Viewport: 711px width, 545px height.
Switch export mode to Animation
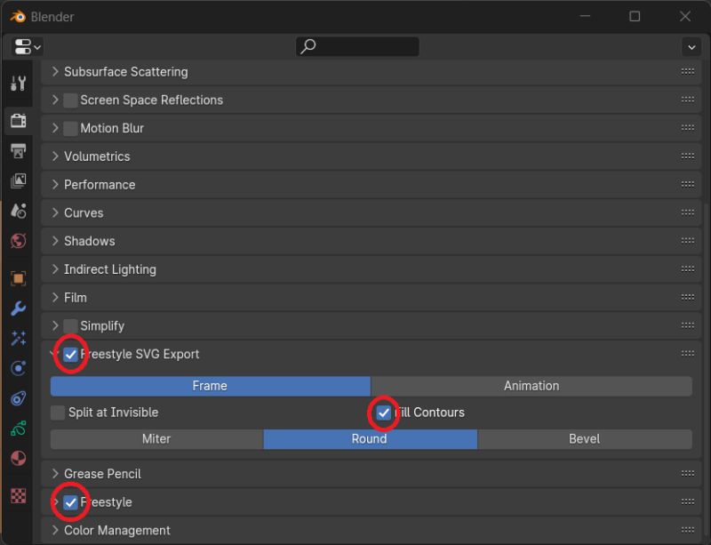(531, 385)
